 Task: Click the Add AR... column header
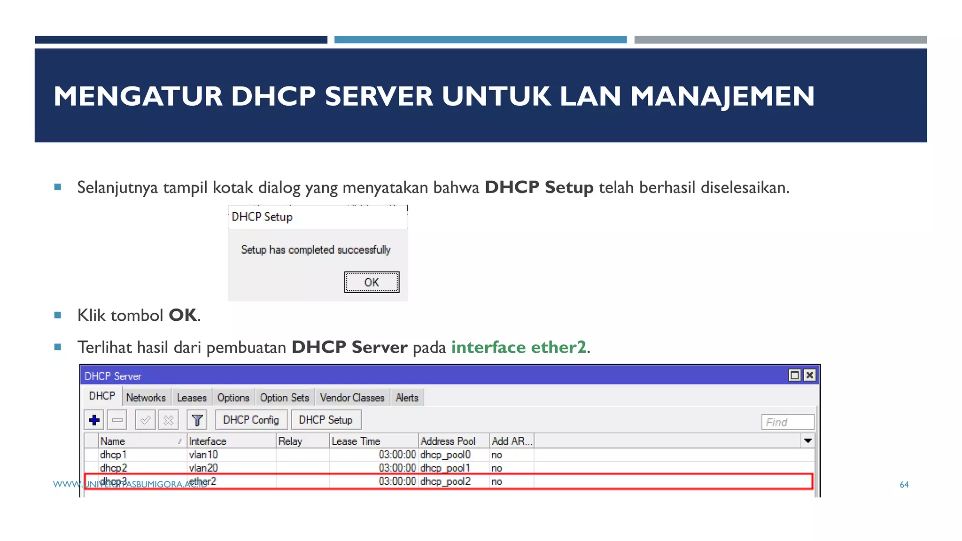tap(512, 441)
